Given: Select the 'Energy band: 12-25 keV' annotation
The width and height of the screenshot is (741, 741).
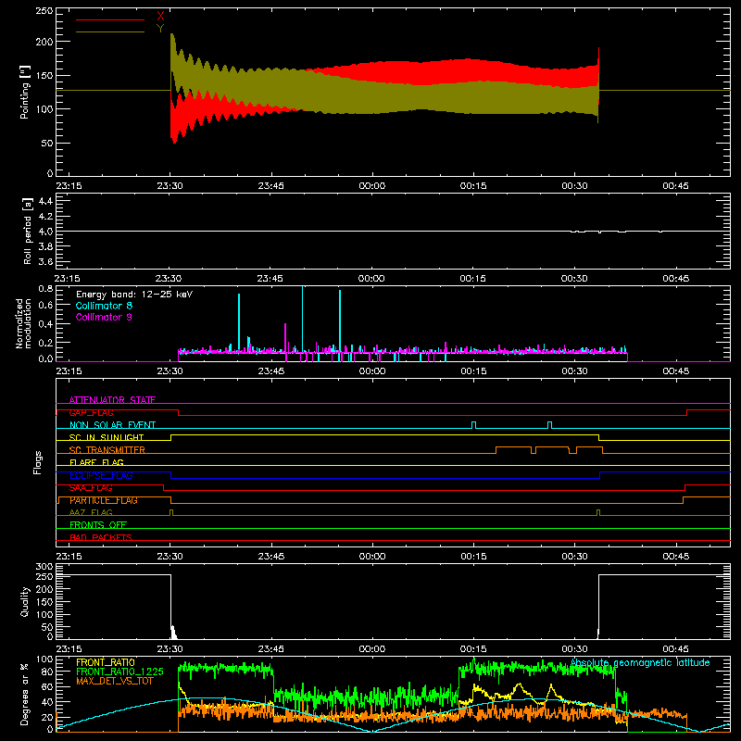Looking at the screenshot, I should (134, 295).
